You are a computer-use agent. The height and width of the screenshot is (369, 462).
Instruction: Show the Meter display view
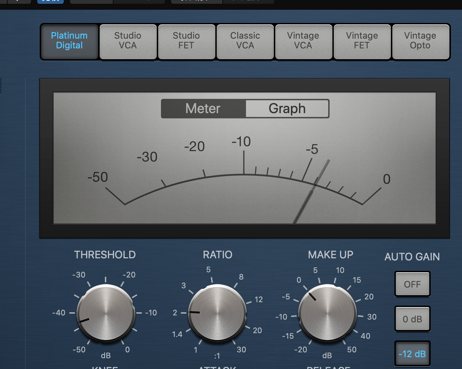tap(203, 109)
